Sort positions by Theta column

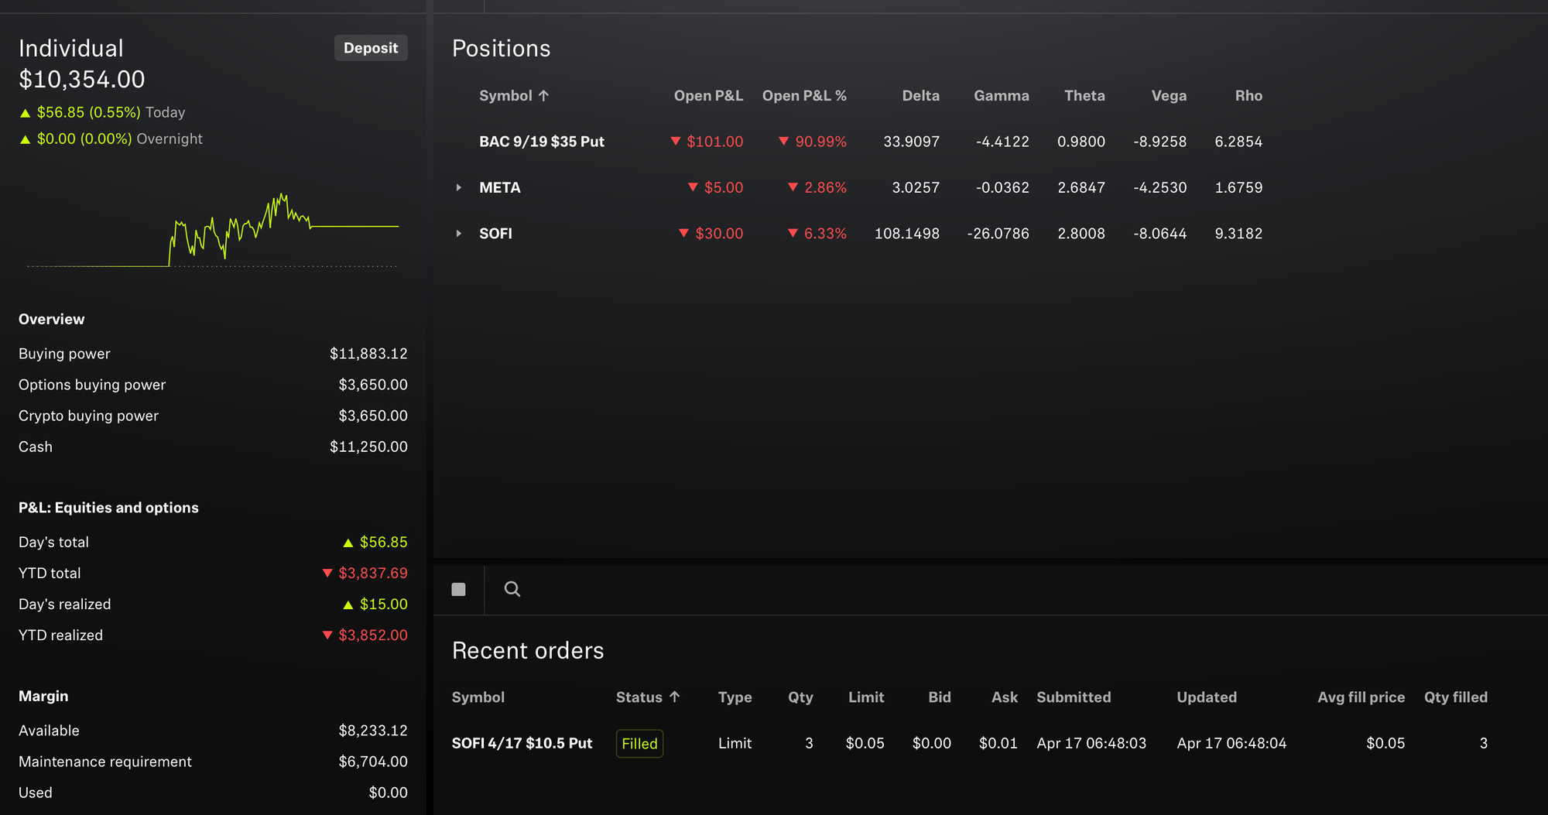pos(1084,95)
